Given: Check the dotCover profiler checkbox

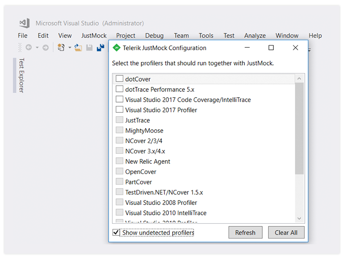Looking at the screenshot, I should tap(119, 78).
